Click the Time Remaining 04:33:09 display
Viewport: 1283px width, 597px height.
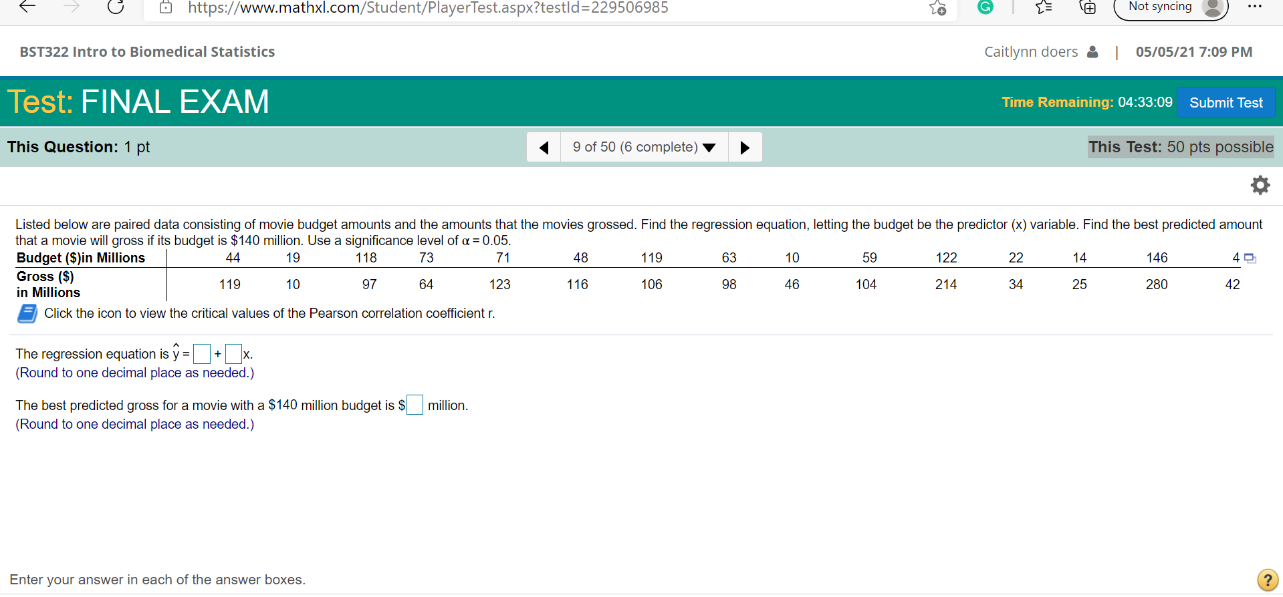coord(1087,102)
